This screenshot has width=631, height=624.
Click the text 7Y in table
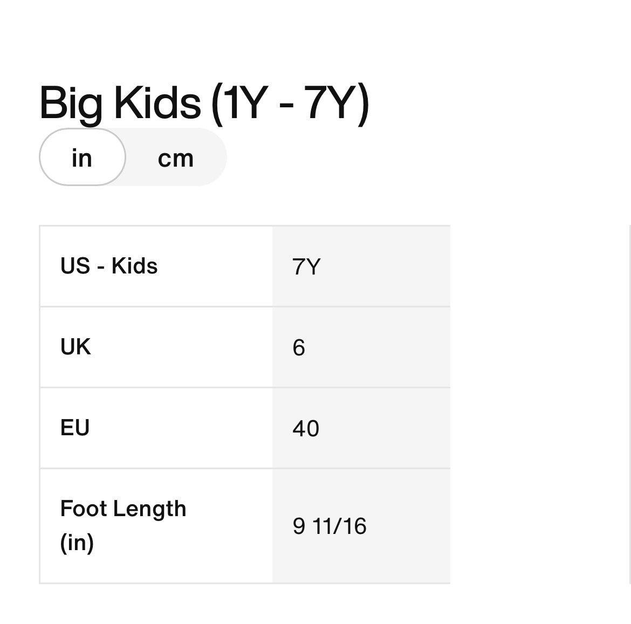click(306, 267)
